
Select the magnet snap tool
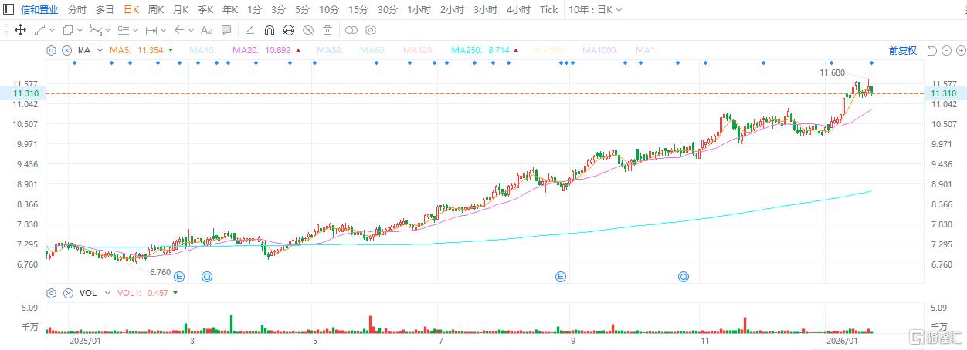[269, 30]
